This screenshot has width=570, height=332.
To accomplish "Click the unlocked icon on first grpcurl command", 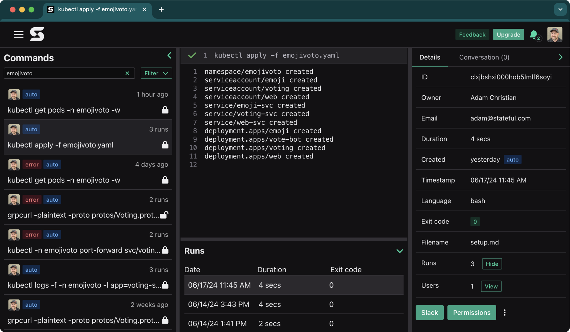I will coord(164,215).
